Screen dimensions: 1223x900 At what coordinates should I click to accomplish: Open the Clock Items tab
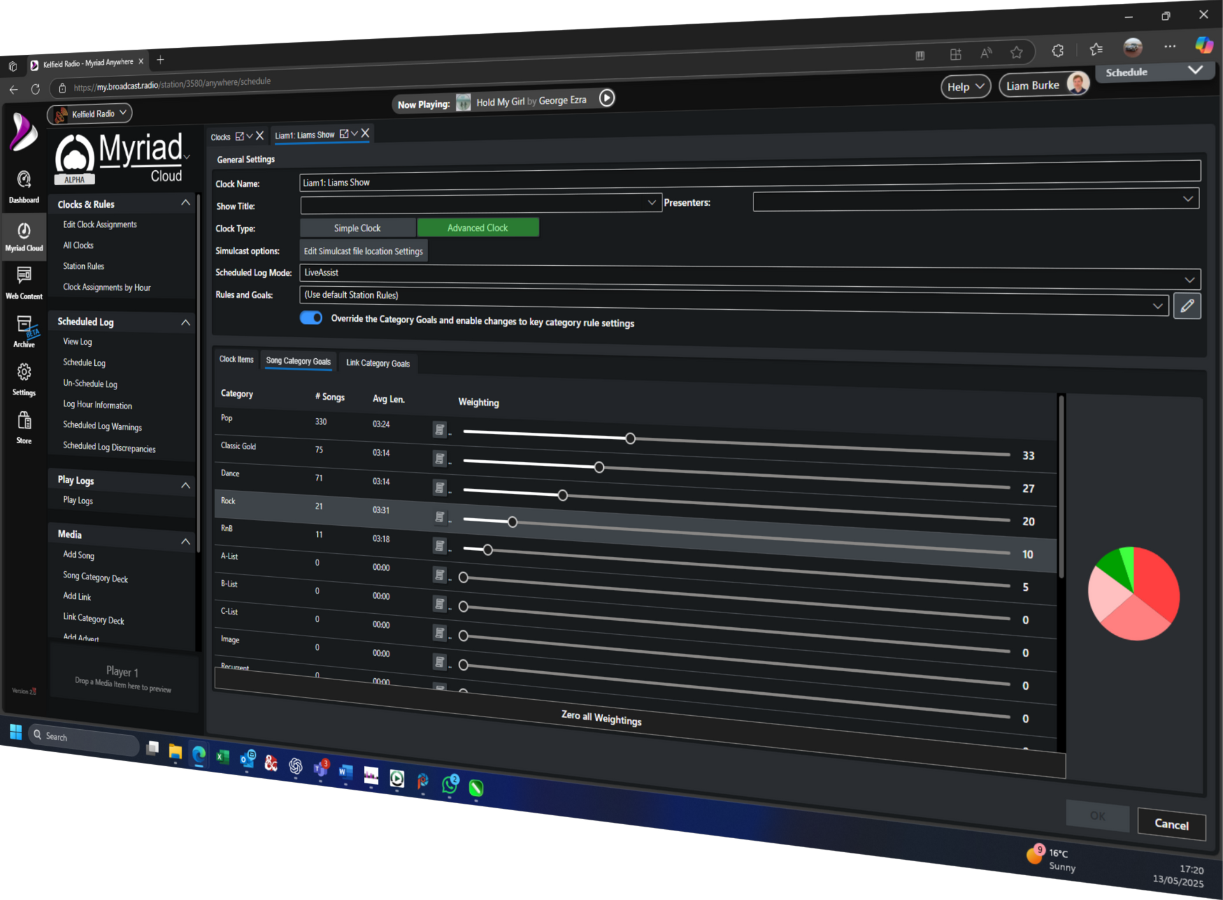(x=236, y=359)
